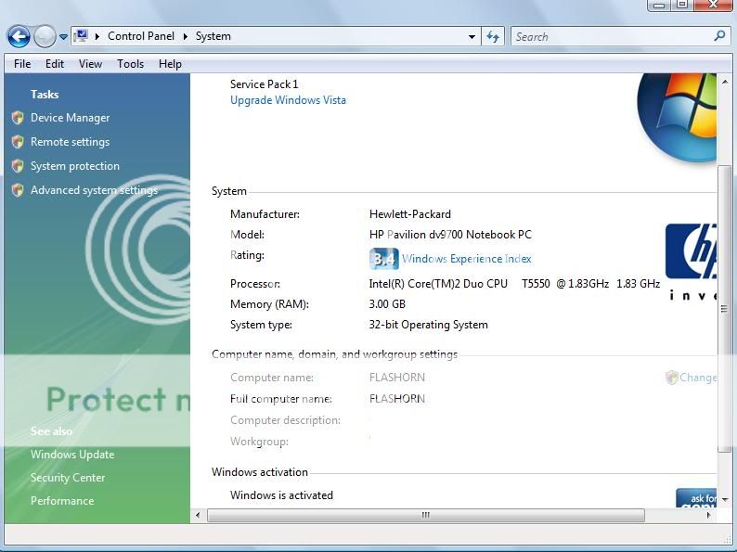Viewport: 737px width, 552px height.
Task: Click the shield icon beside Device Manager
Action: pos(18,118)
